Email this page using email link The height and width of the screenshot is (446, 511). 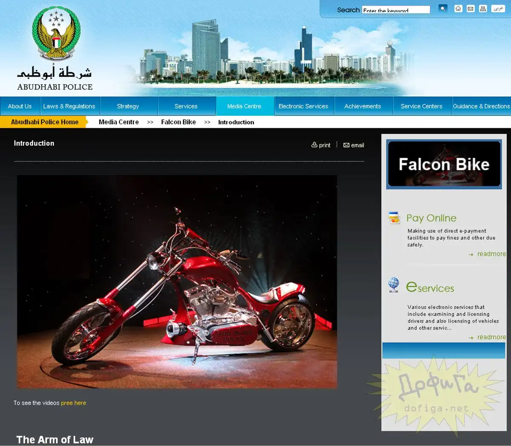click(x=354, y=145)
